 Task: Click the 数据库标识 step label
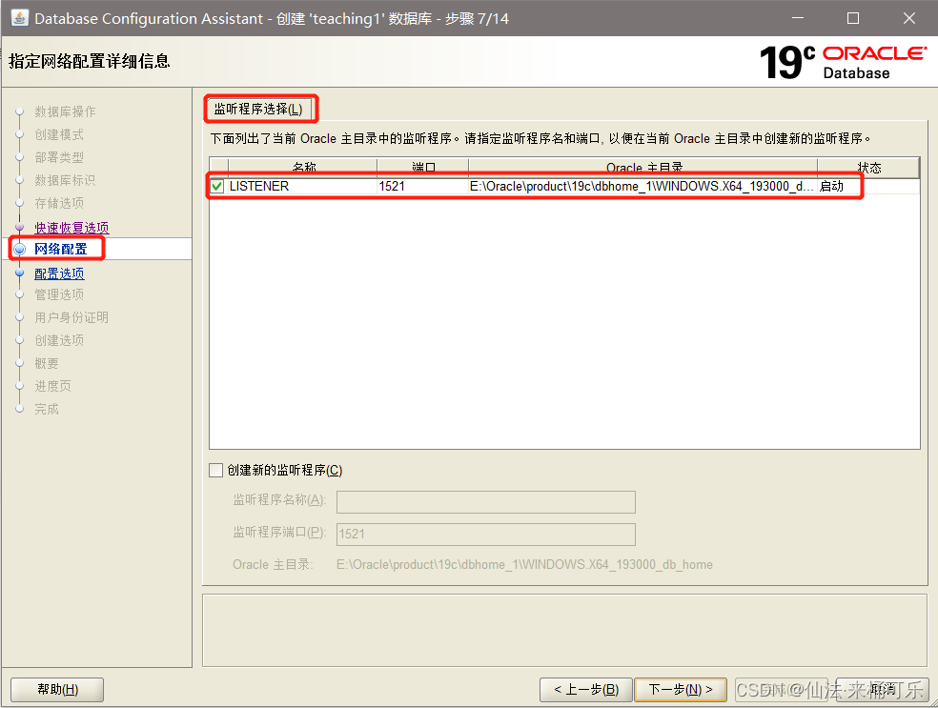(x=65, y=180)
